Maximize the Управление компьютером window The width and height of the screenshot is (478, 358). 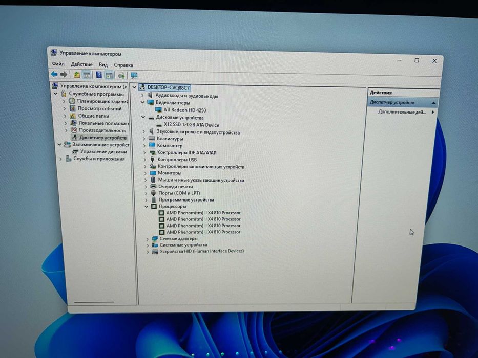[417, 60]
